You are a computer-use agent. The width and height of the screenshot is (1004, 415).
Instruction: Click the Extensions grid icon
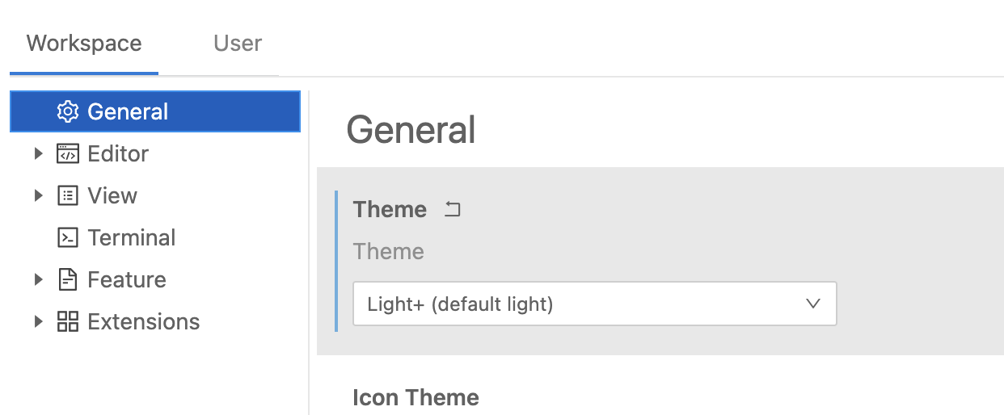(x=68, y=321)
